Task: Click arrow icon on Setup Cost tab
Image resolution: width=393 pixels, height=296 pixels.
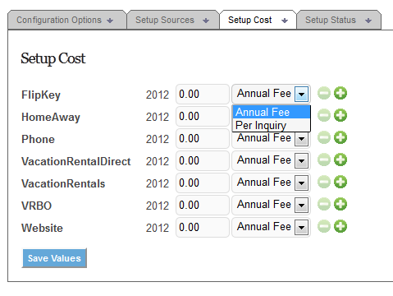Action: click(285, 21)
